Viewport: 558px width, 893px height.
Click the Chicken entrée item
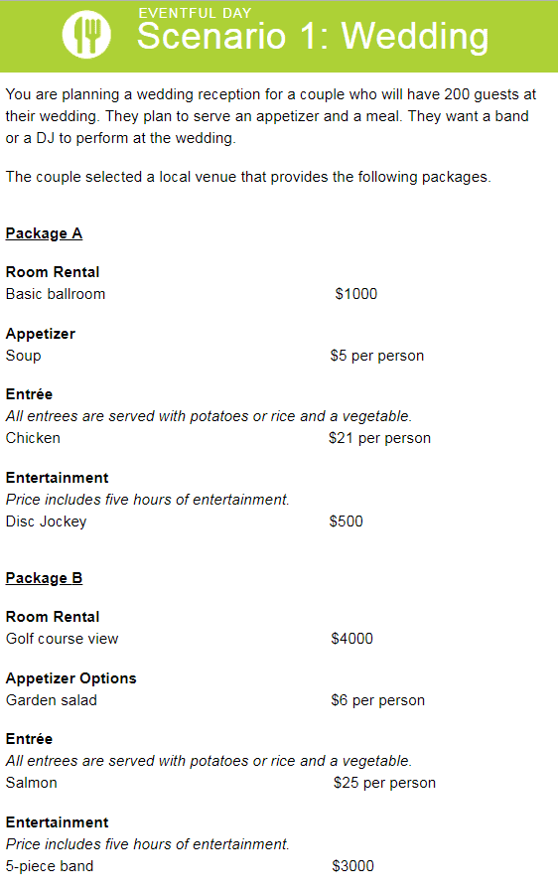33,438
